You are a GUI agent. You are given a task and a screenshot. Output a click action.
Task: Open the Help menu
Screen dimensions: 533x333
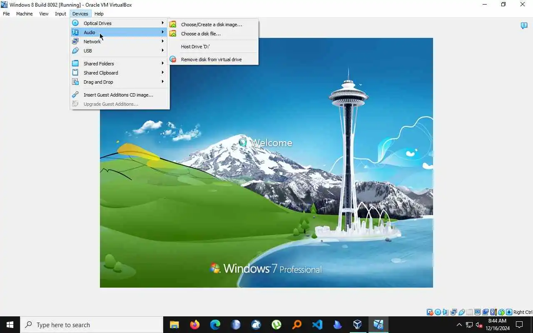(99, 14)
